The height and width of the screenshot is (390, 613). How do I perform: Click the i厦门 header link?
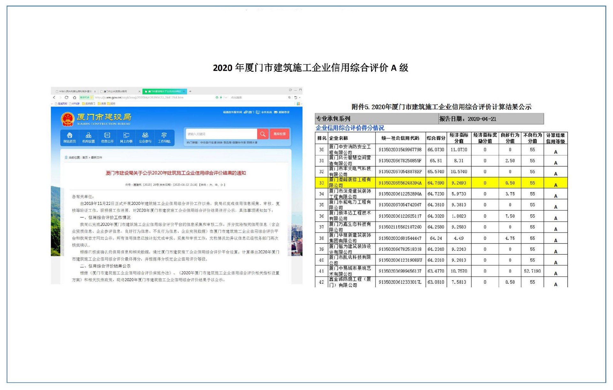(x=249, y=112)
